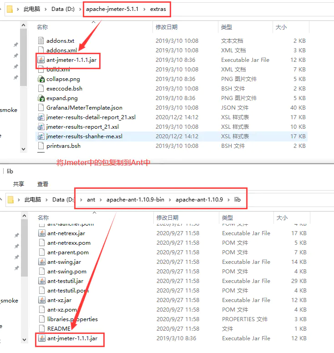Navigate to apache-jmeter-5.1.1 breadcrumb

pyautogui.click(x=112, y=9)
